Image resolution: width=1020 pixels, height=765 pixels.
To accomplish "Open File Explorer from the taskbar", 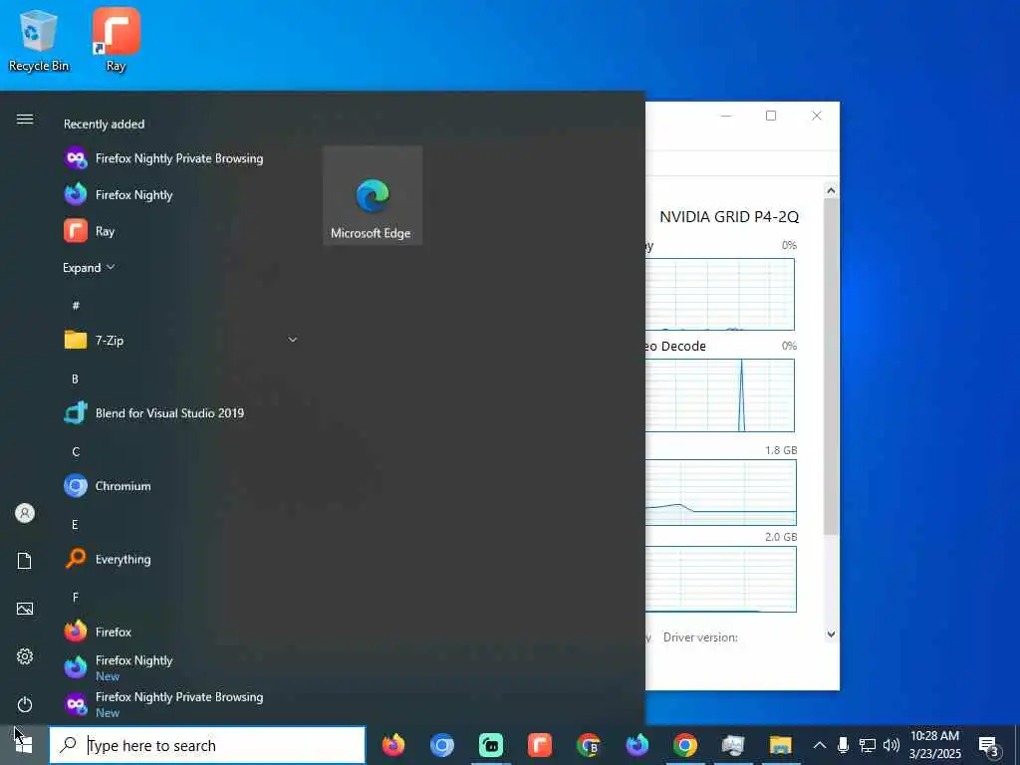I will [x=781, y=745].
